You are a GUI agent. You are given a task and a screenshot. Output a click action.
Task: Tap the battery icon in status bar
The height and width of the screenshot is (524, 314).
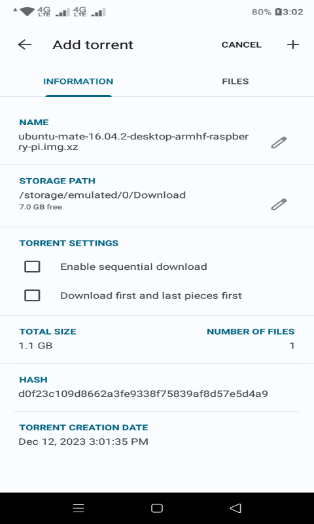[278, 12]
